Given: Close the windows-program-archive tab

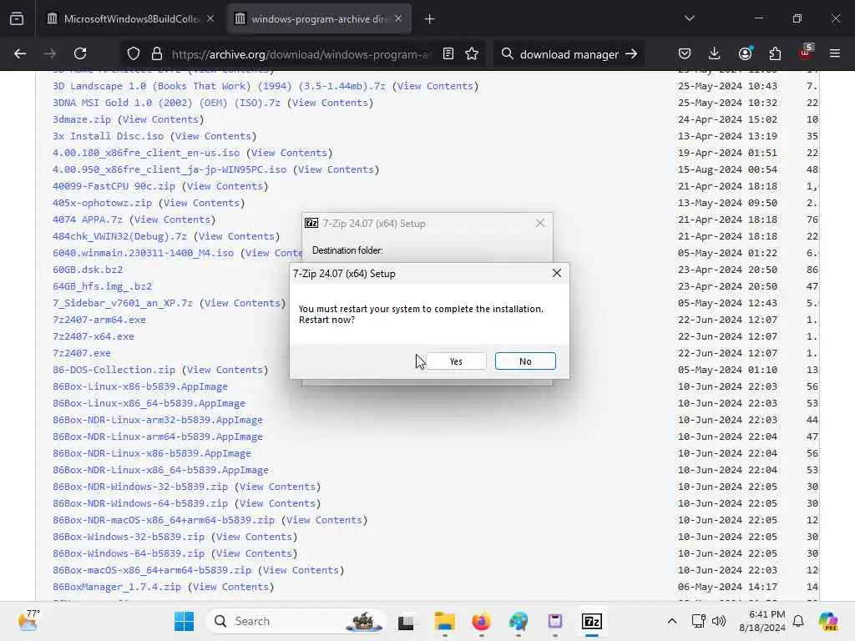Looking at the screenshot, I should pyautogui.click(x=398, y=18).
